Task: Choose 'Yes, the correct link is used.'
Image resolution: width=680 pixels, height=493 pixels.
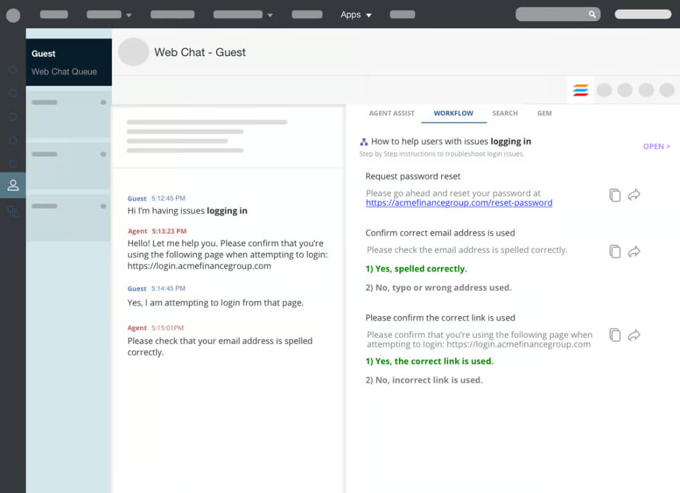Action: [x=429, y=361]
